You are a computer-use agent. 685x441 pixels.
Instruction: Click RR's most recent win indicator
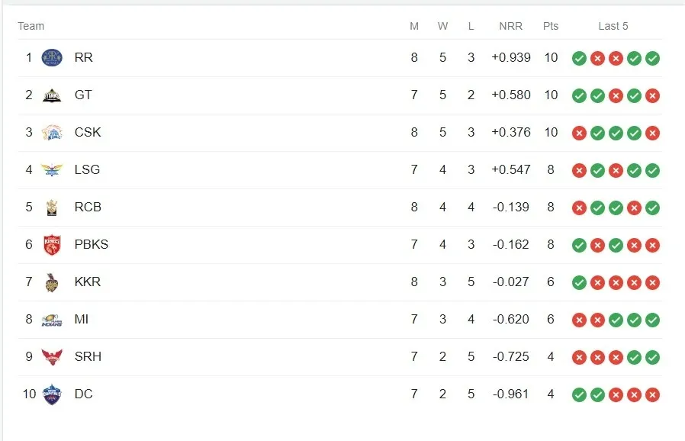click(x=652, y=58)
